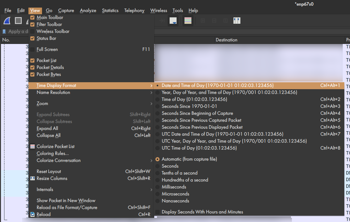The image size is (350, 222).
Task: Open the Zoom submenu
Action: click(x=91, y=103)
